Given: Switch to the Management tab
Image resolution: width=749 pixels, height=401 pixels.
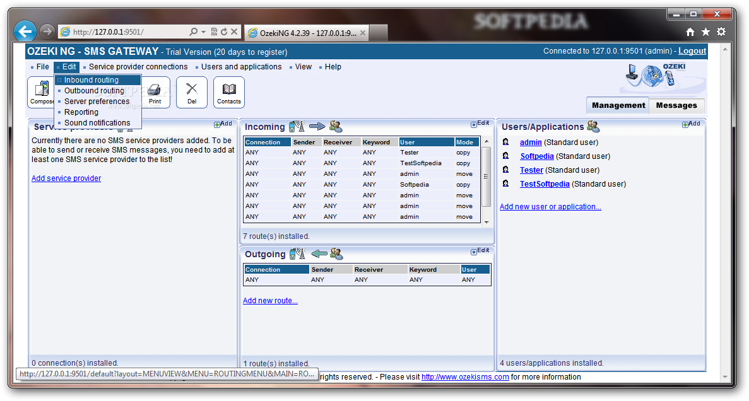Looking at the screenshot, I should pyautogui.click(x=618, y=105).
